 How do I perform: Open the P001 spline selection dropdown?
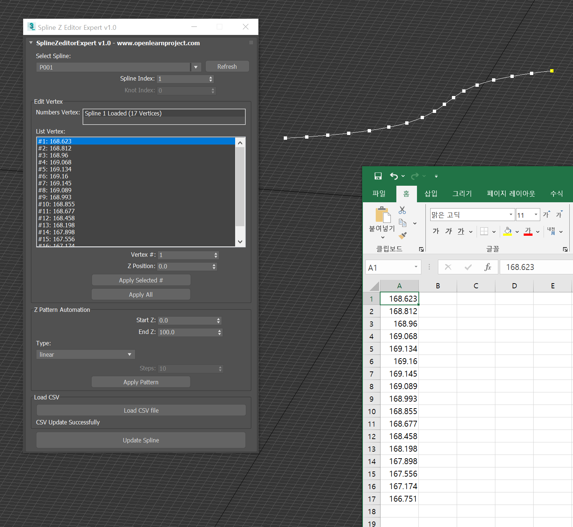pos(196,67)
